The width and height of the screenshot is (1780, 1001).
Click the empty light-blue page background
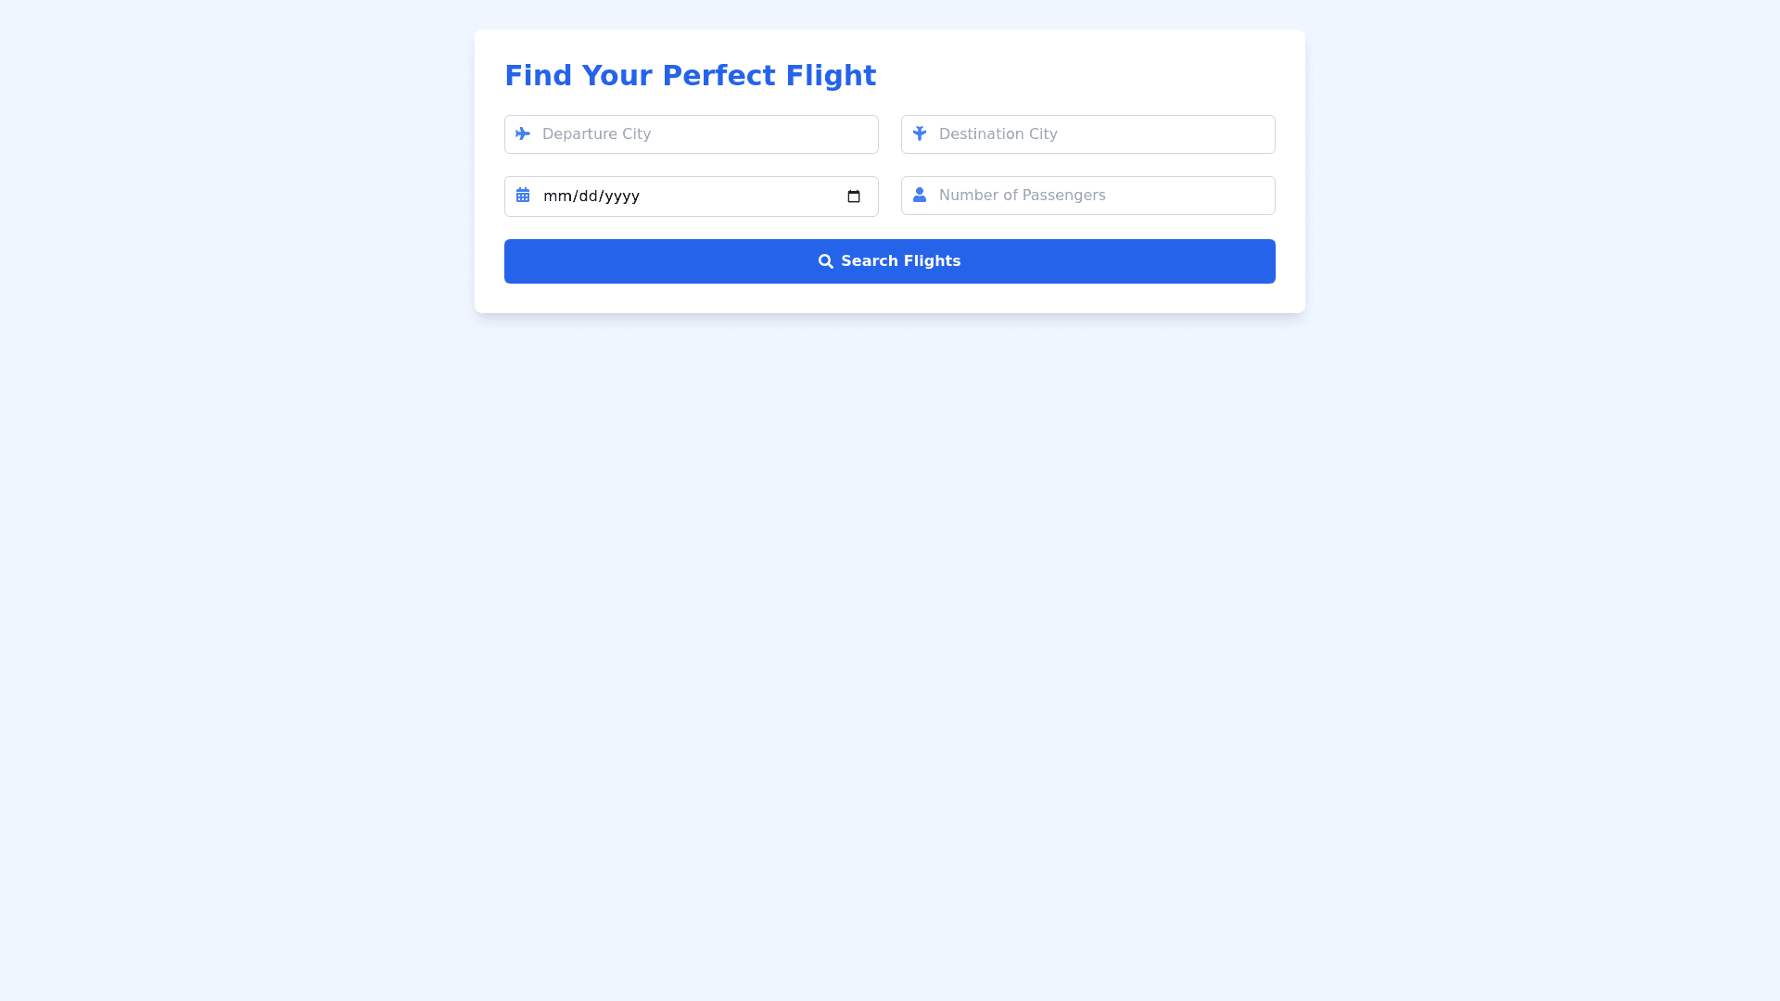890,649
